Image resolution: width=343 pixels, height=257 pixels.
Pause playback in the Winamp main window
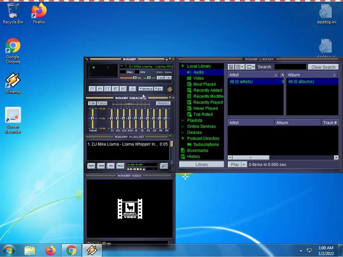(x=108, y=89)
